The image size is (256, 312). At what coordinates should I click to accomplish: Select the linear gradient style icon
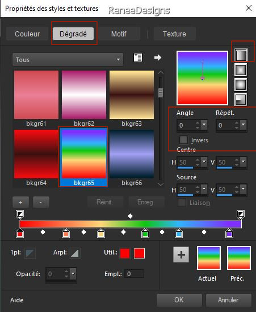coord(241,55)
